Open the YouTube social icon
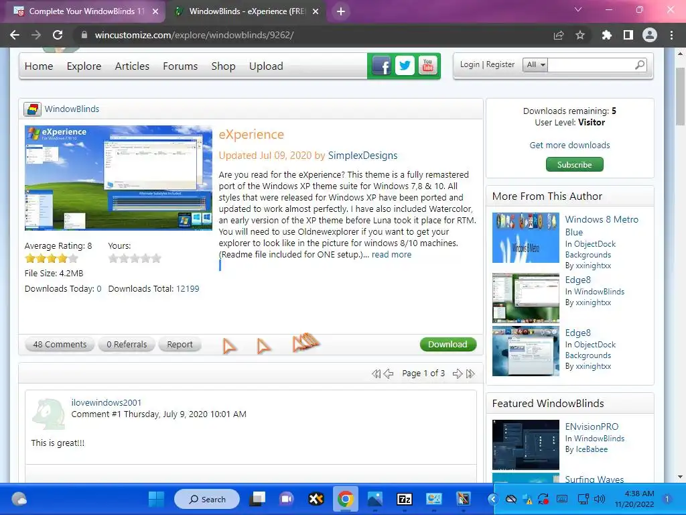Viewport: 686px width, 515px height. 428,66
